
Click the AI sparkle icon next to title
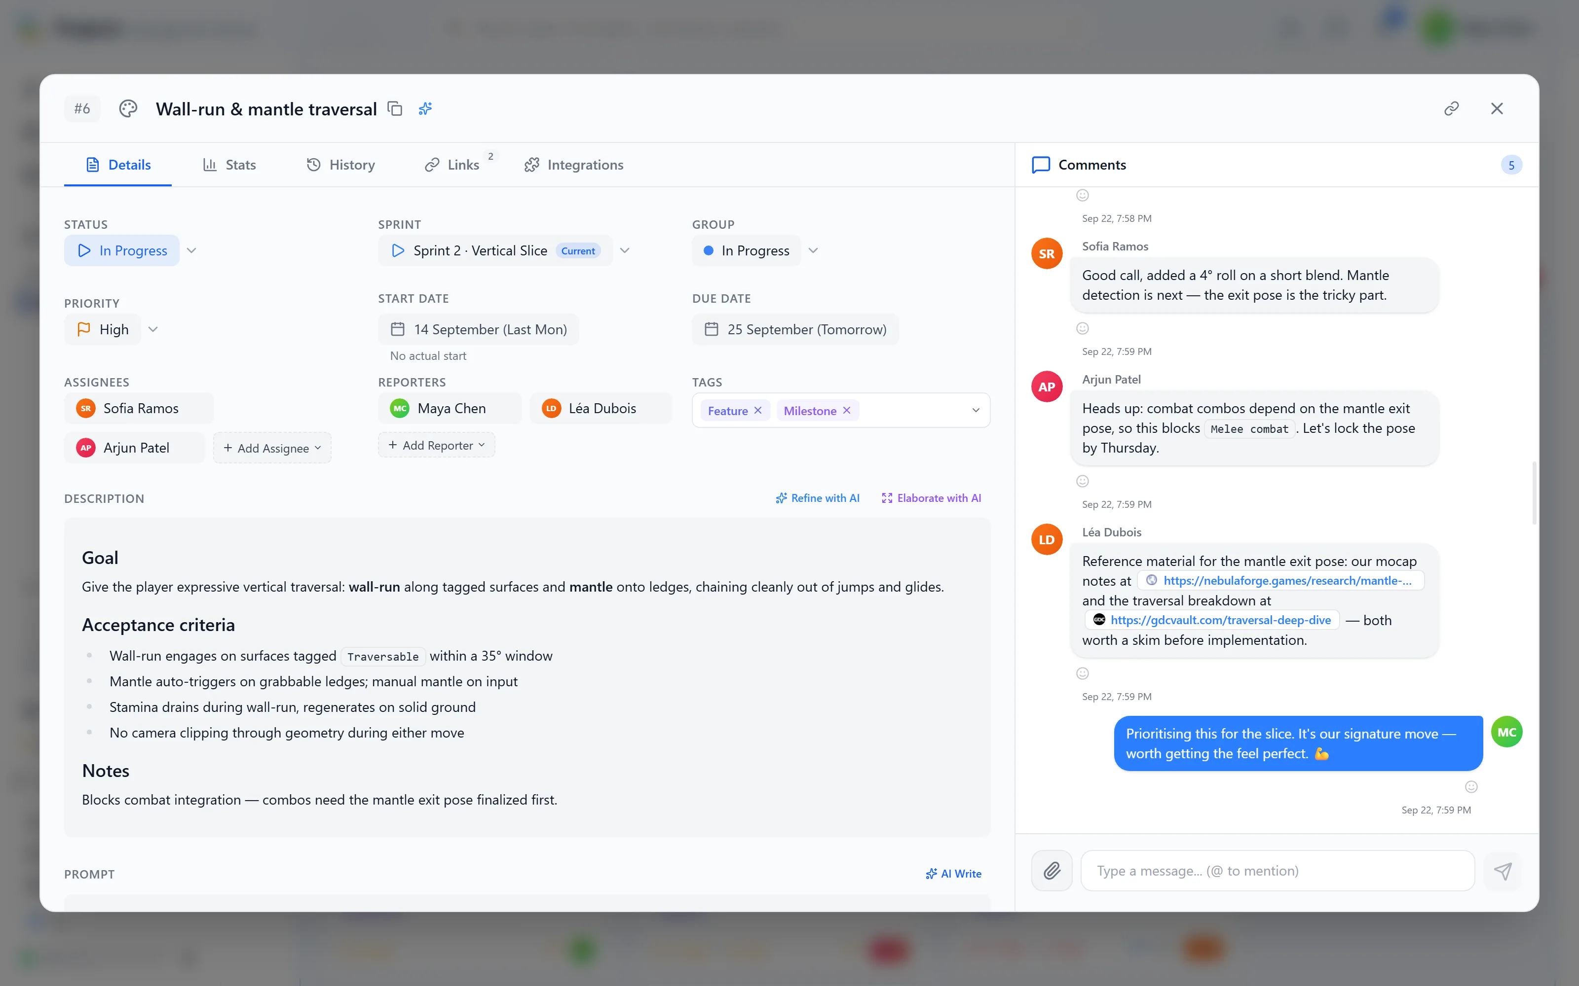point(425,108)
